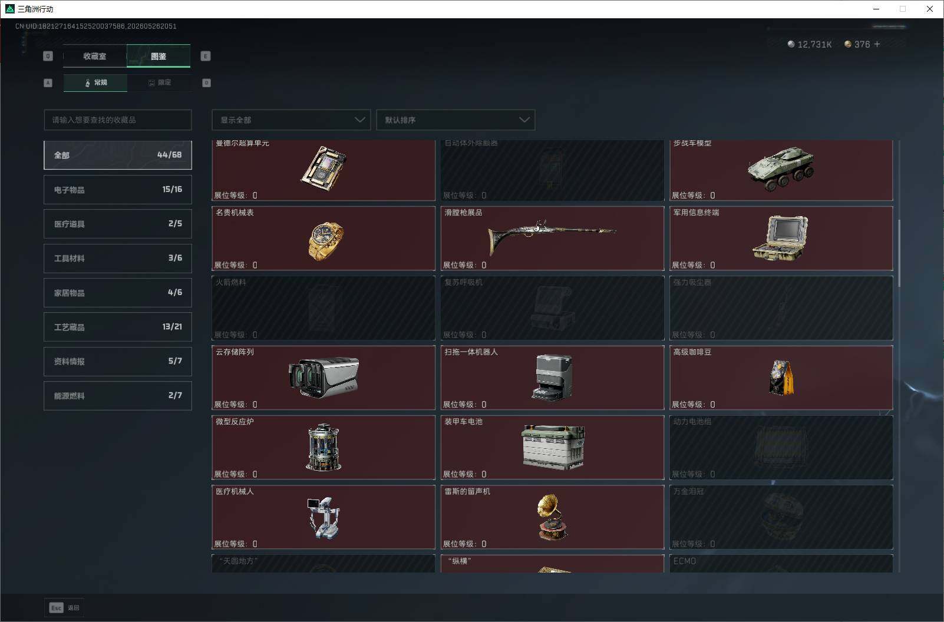Select the 医疗道具 category
Viewport: 944px width, 622px height.
tap(118, 224)
